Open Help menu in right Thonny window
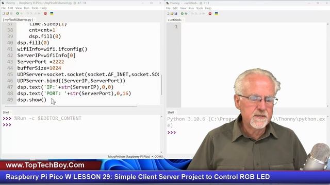330x185 pixels. coord(208,8)
